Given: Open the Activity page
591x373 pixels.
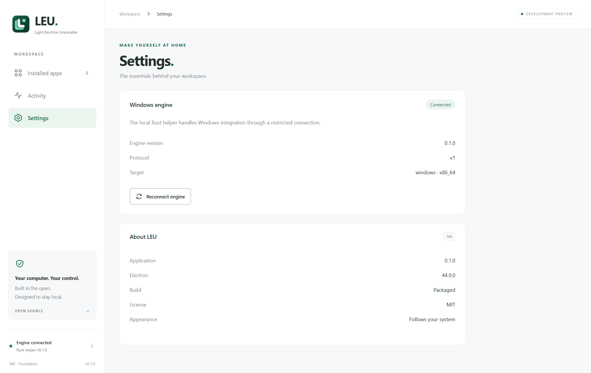Looking at the screenshot, I should pos(52,95).
